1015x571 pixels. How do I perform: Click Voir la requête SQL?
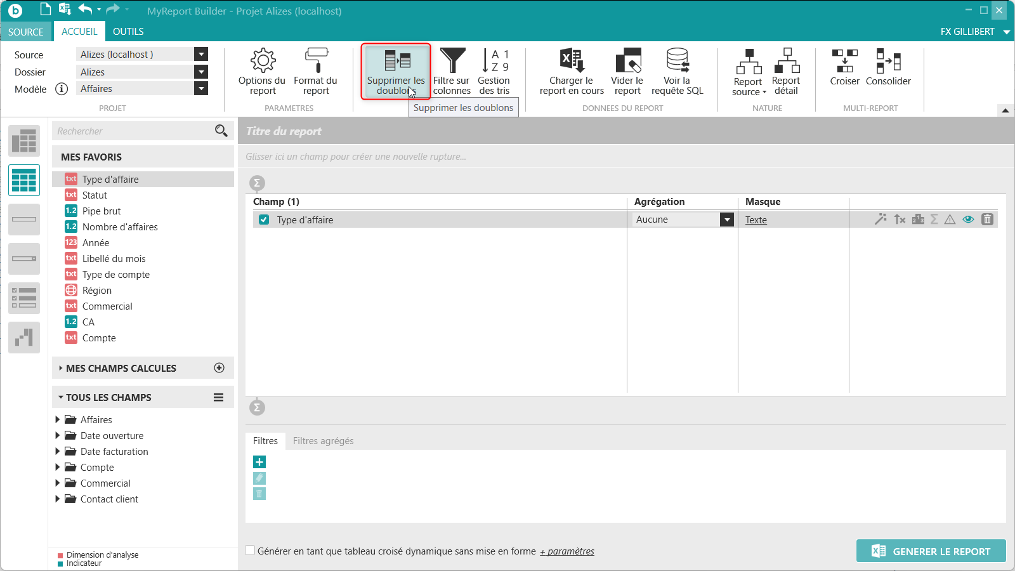coord(677,72)
